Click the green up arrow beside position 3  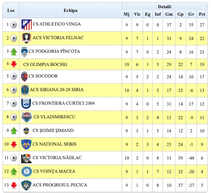[14, 52]
